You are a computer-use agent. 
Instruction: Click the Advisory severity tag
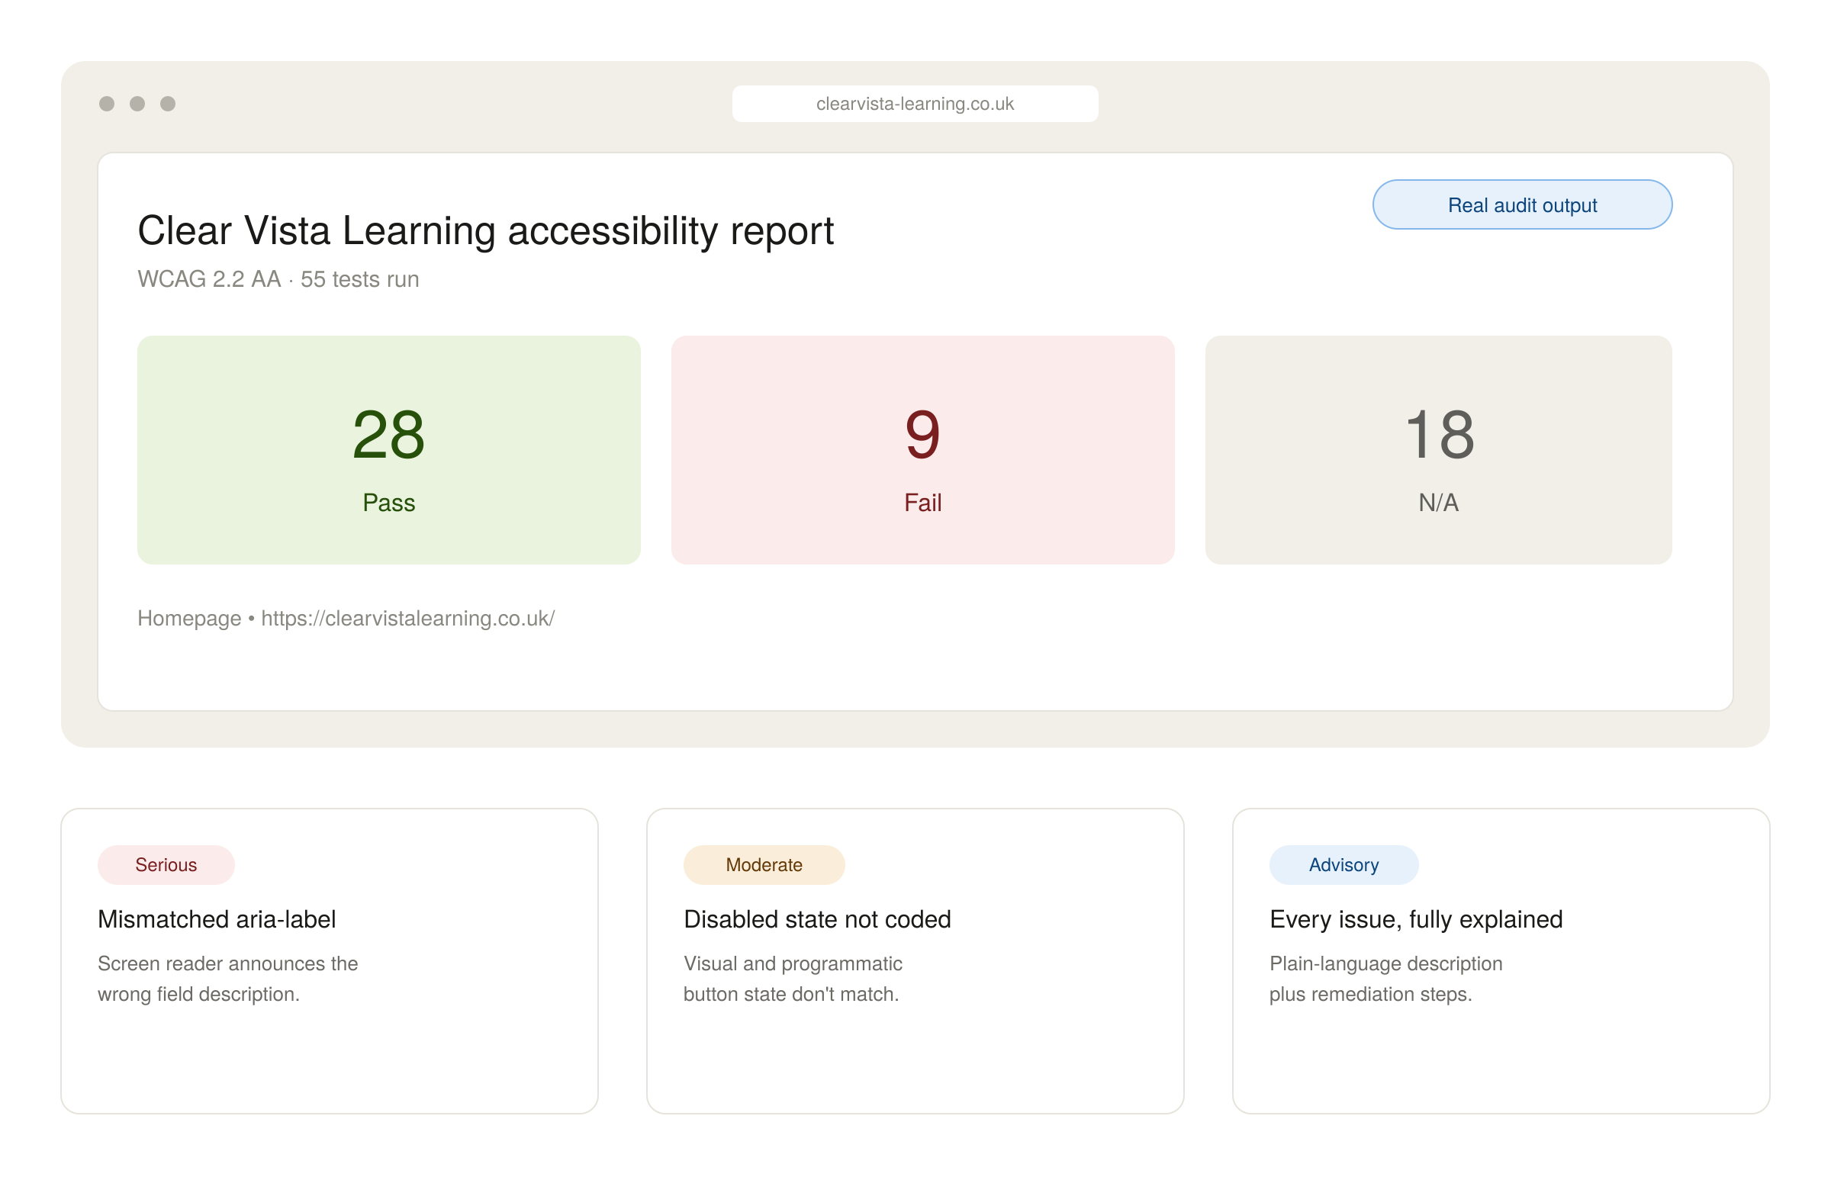[1344, 864]
